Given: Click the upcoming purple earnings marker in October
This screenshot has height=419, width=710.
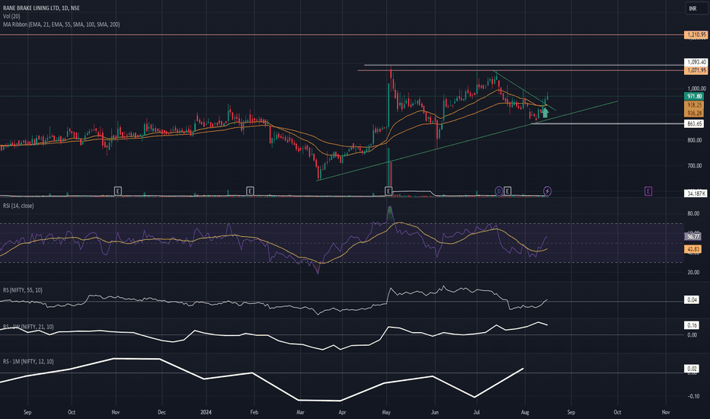Looking at the screenshot, I should [648, 191].
